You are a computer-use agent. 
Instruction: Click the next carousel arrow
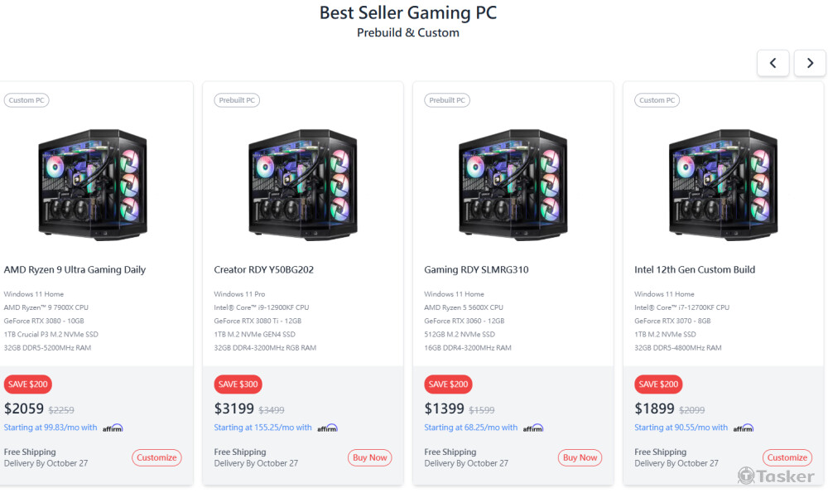pos(810,63)
